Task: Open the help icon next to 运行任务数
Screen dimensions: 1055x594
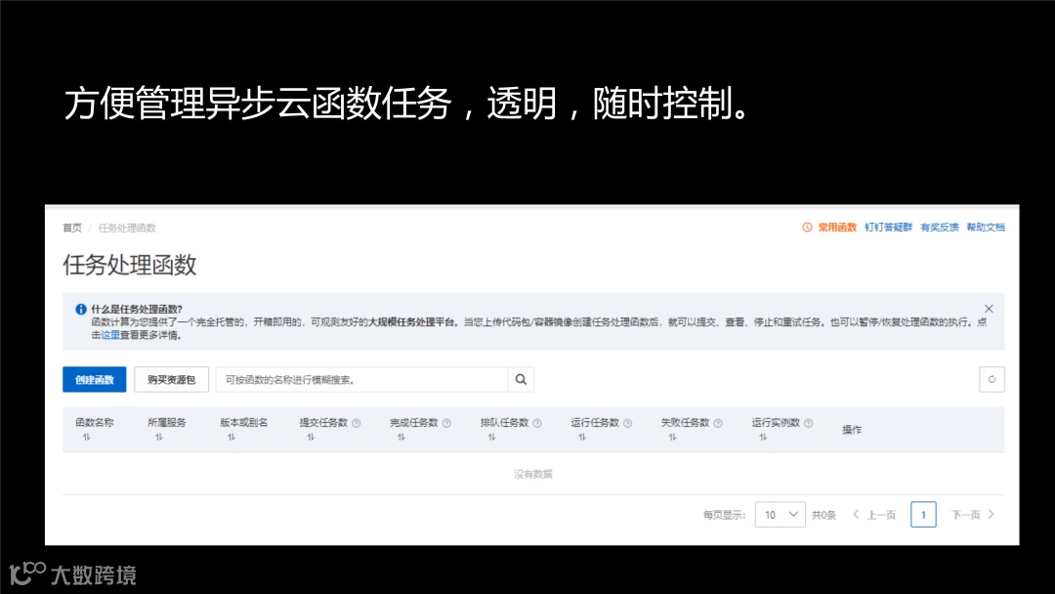Action: 628,423
